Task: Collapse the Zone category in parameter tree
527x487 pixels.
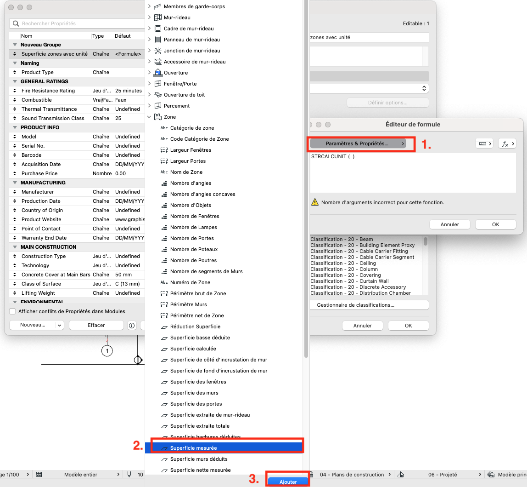Action: pyautogui.click(x=149, y=117)
